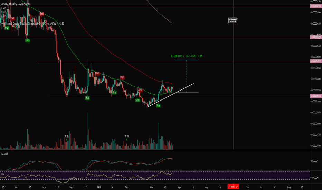
Task: Click the 0.0000450 price axis tick
Action: click(x=316, y=68)
